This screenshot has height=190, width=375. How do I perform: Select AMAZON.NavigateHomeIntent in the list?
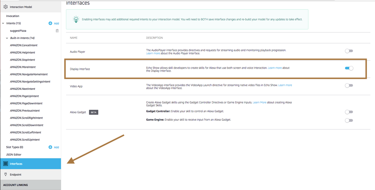click(x=29, y=74)
